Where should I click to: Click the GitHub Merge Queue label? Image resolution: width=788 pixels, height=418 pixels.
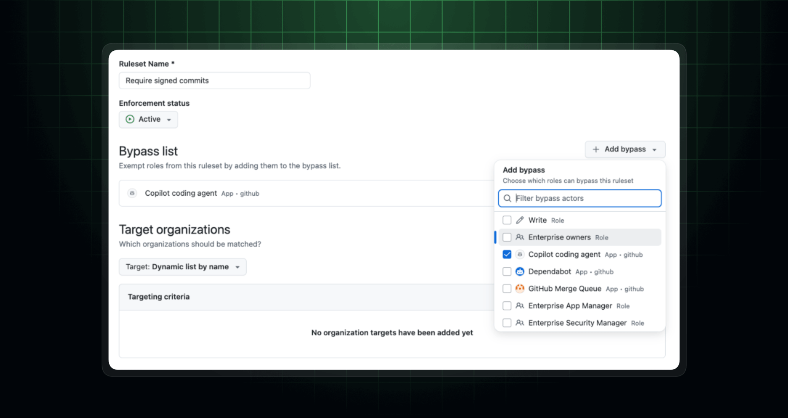click(565, 289)
